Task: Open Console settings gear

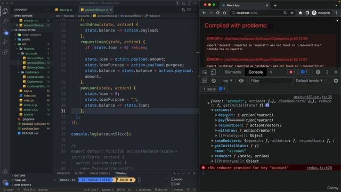Action: pos(336,81)
